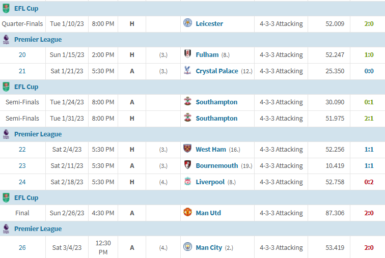Click the Bournemouth crest icon

[x=187, y=165]
